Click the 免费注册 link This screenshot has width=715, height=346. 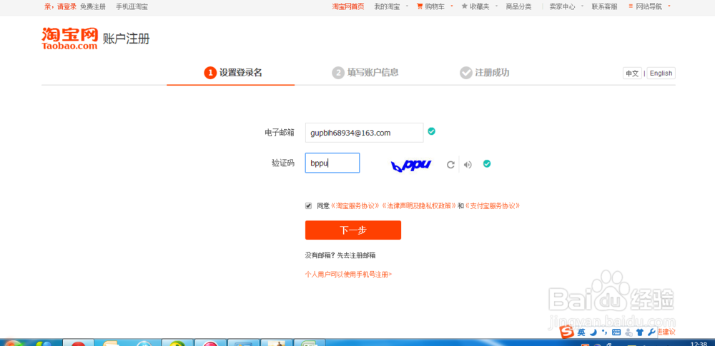[x=92, y=7]
